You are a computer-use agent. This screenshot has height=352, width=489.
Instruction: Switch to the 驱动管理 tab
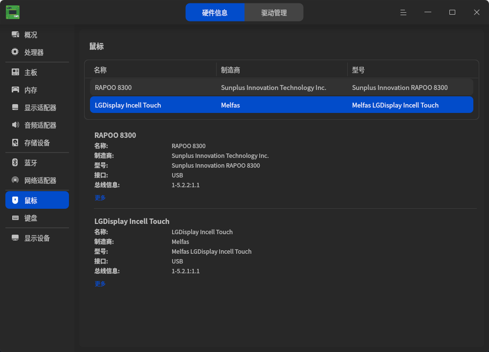tap(274, 13)
